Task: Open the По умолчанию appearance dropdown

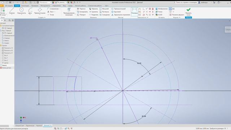Action: click(x=61, y=3)
